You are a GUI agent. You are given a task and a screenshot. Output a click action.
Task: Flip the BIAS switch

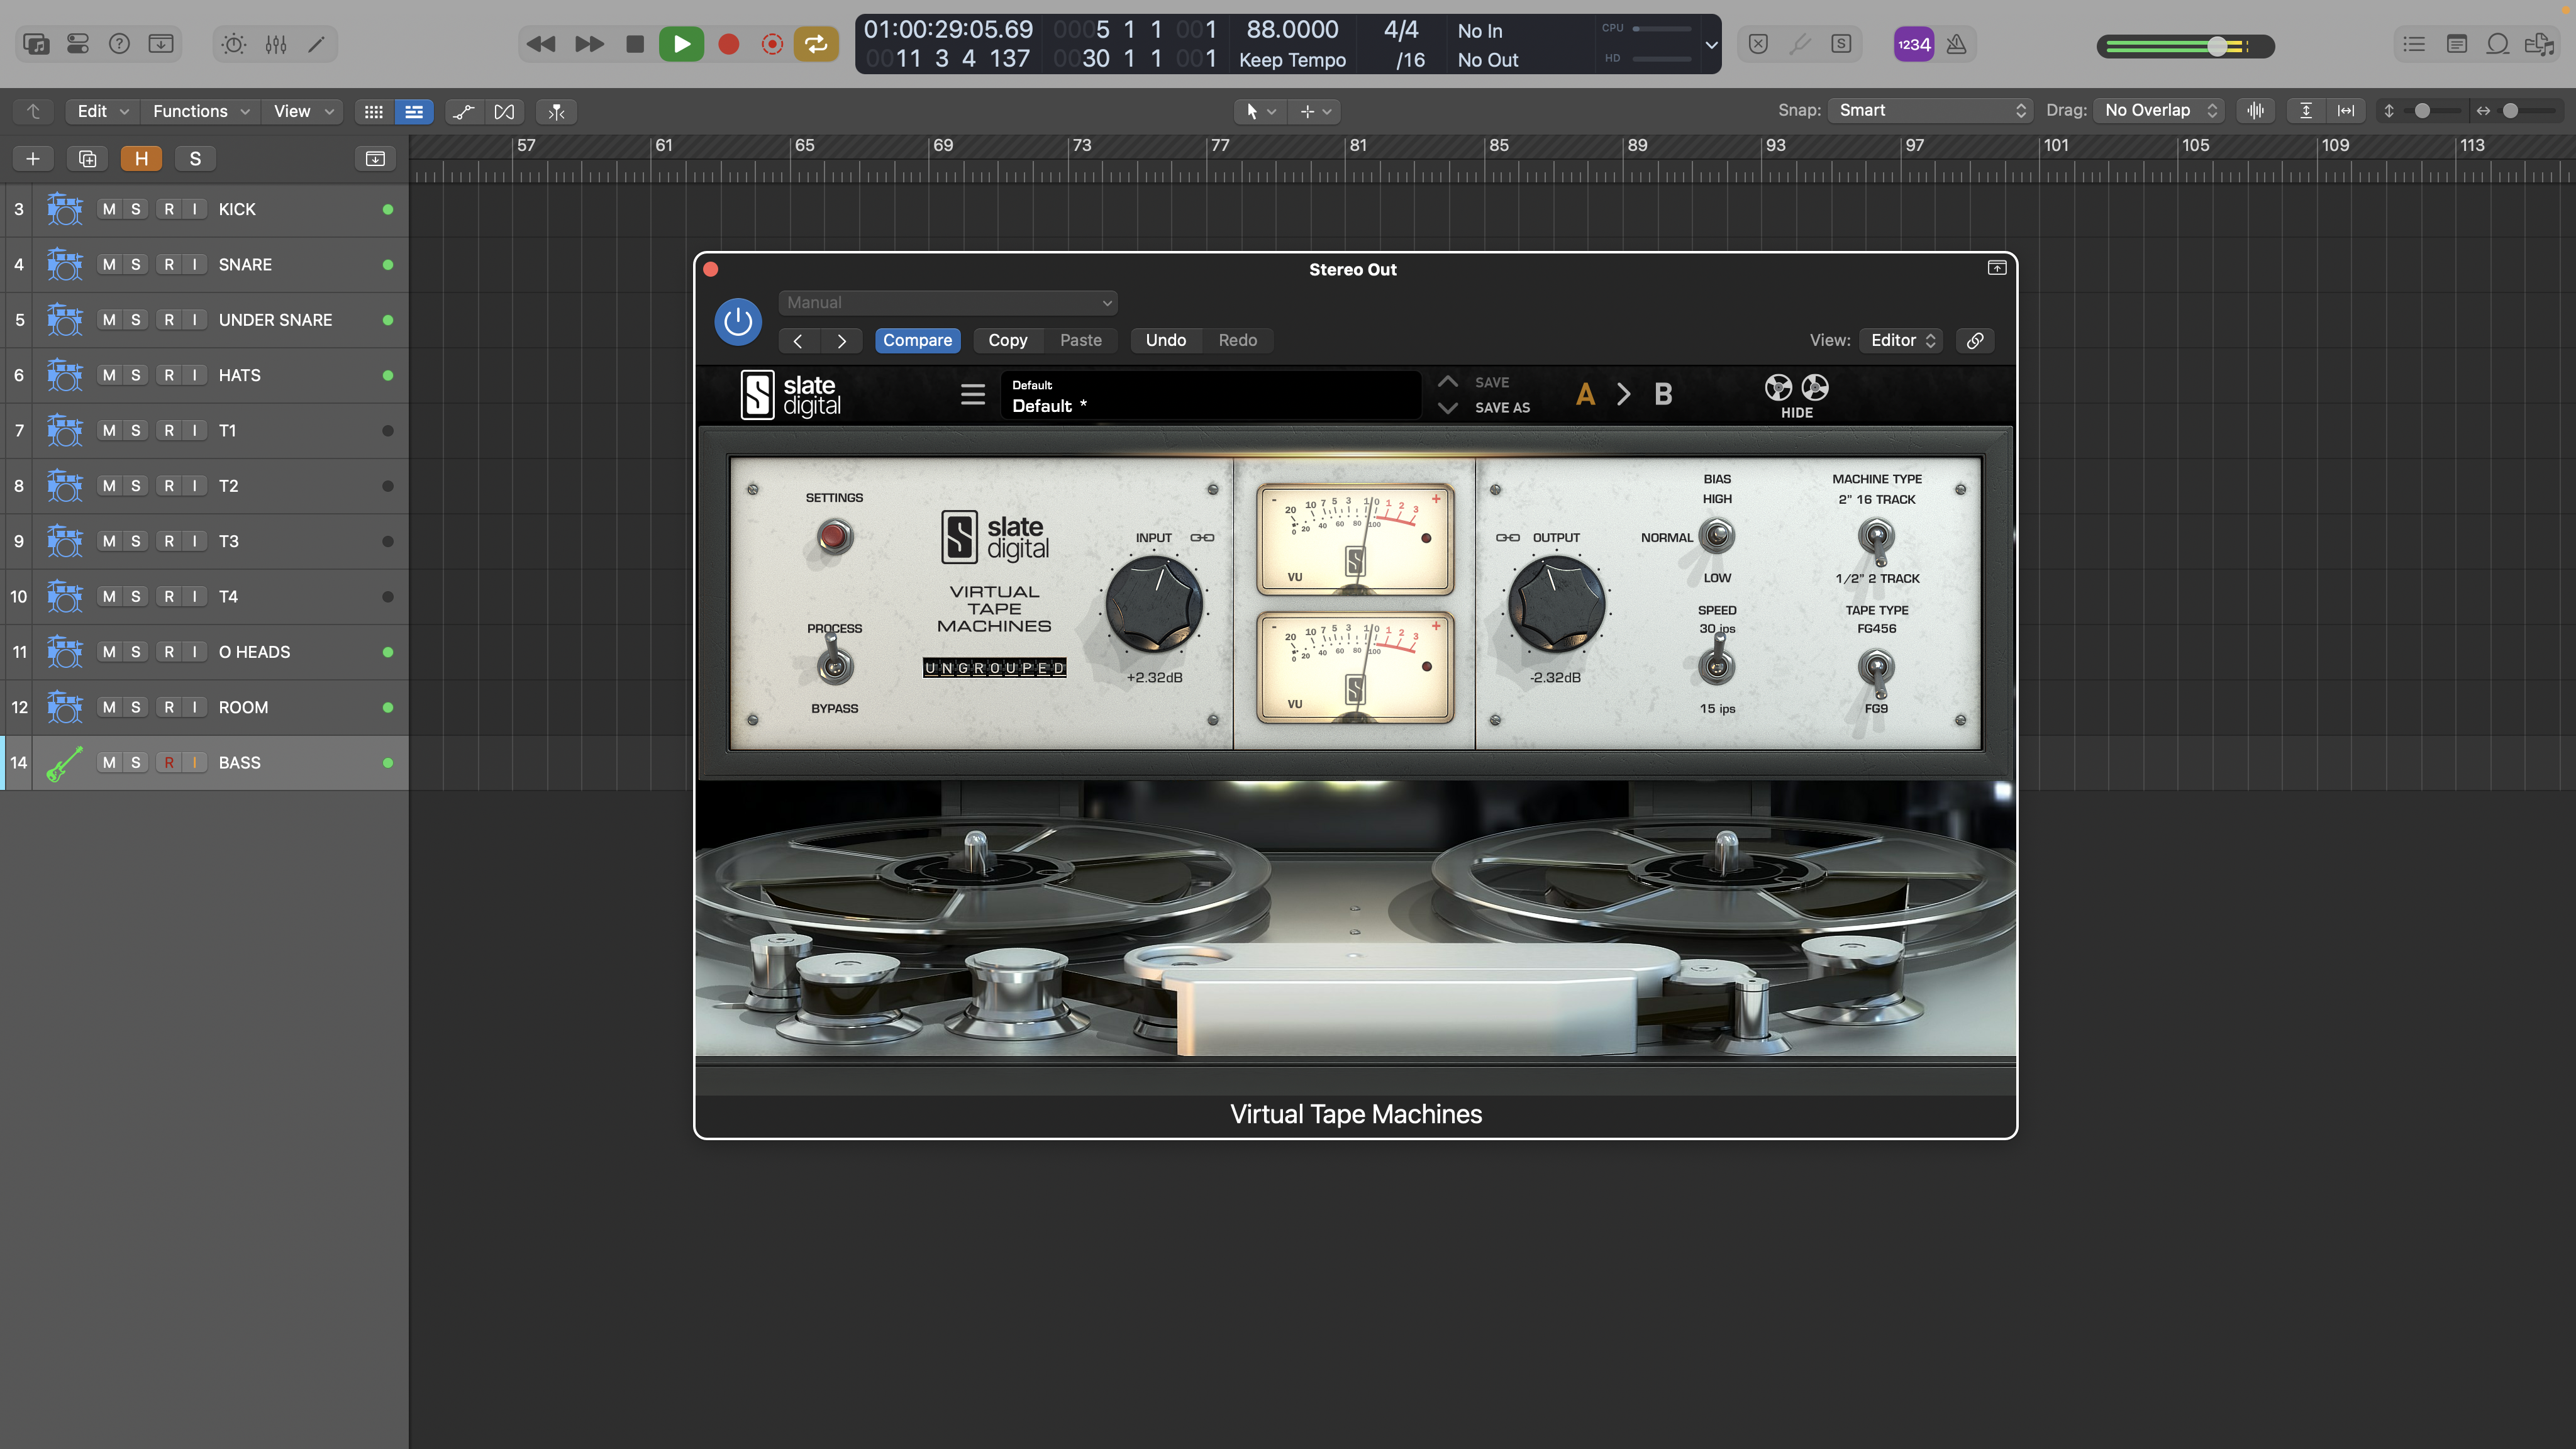tap(1717, 537)
